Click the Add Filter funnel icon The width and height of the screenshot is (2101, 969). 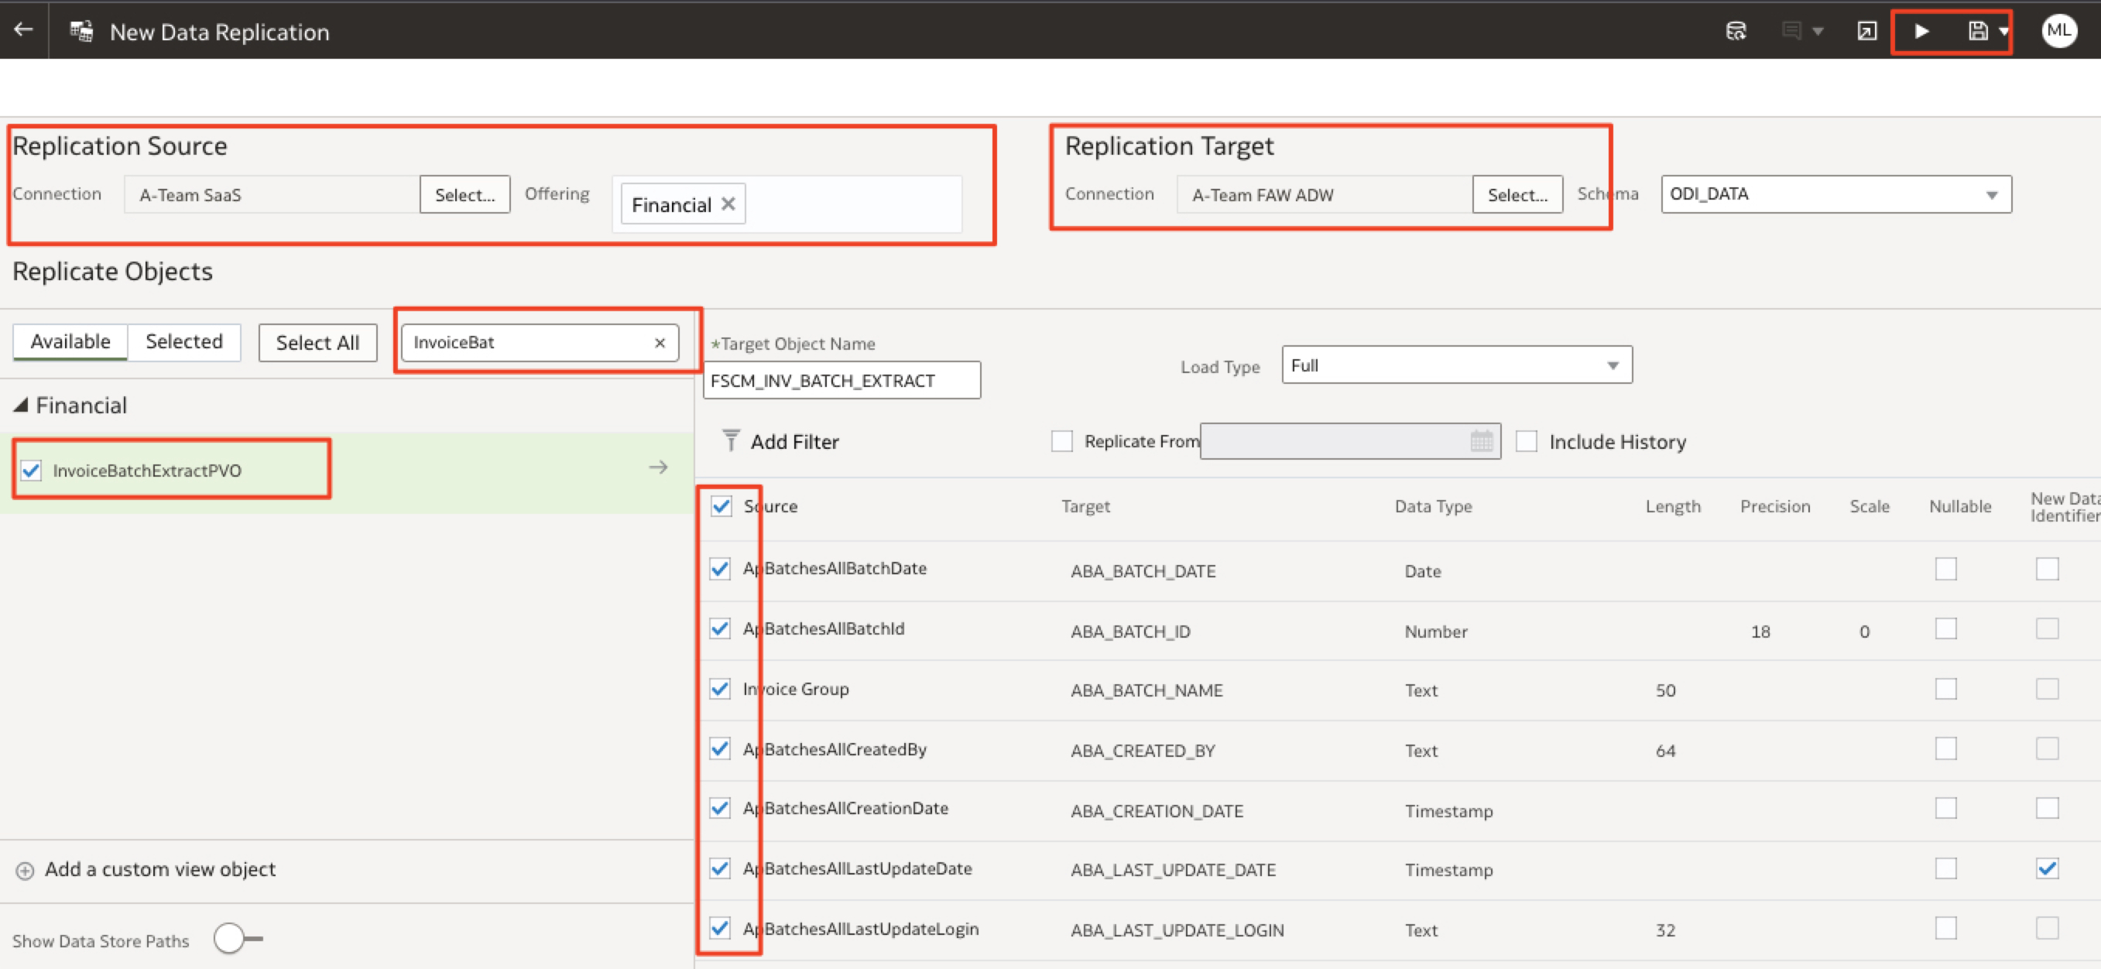731,440
